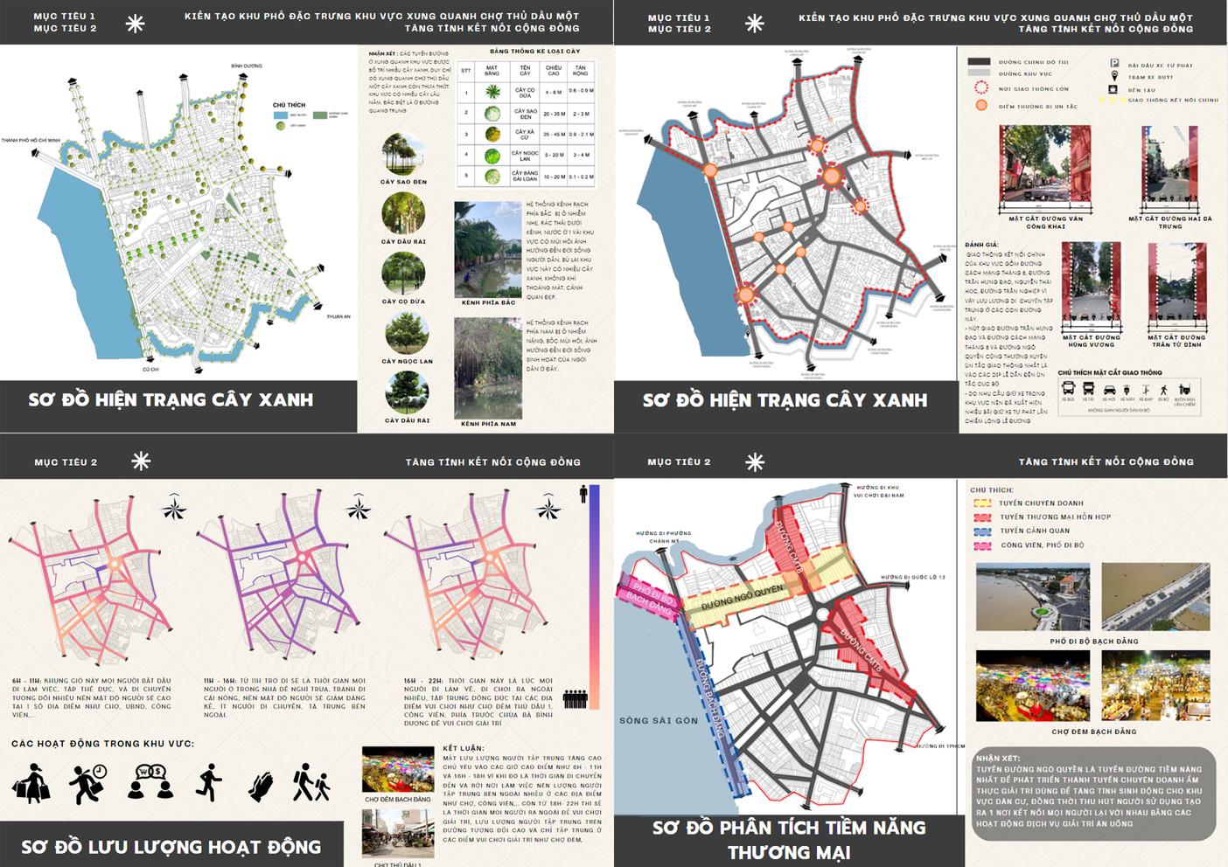Click the Cây xà cừ plan symbol in table
This screenshot has width=1228, height=867.
(492, 134)
